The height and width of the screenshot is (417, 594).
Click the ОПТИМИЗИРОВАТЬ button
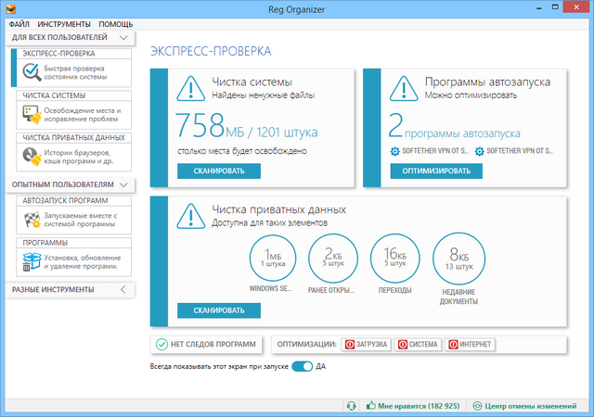(436, 171)
